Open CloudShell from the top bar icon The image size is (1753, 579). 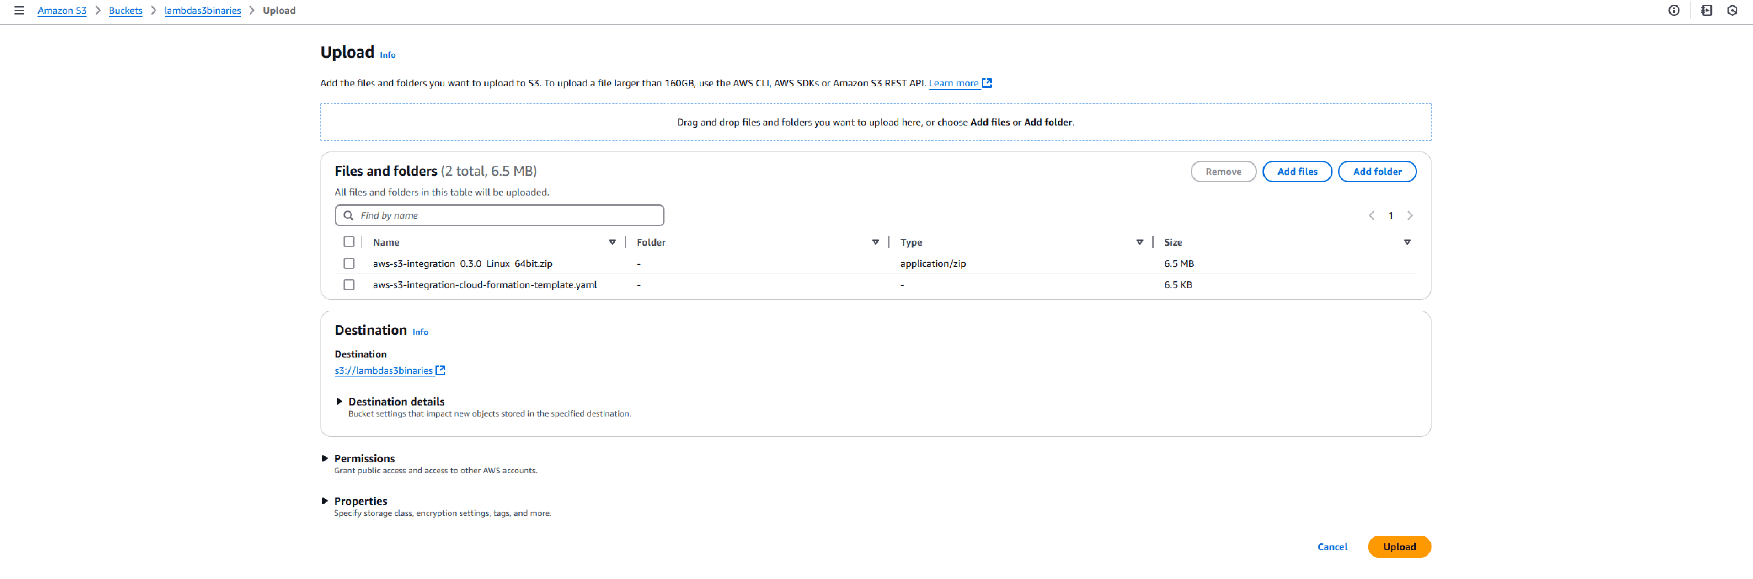pyautogui.click(x=1707, y=10)
